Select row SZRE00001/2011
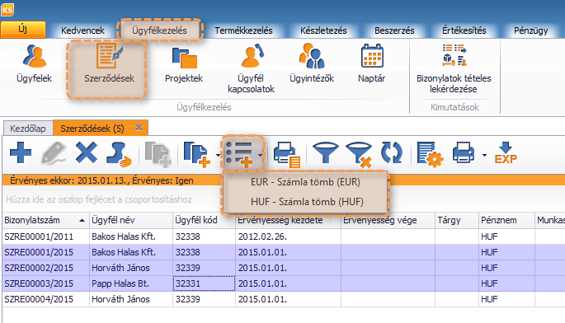 284,236
